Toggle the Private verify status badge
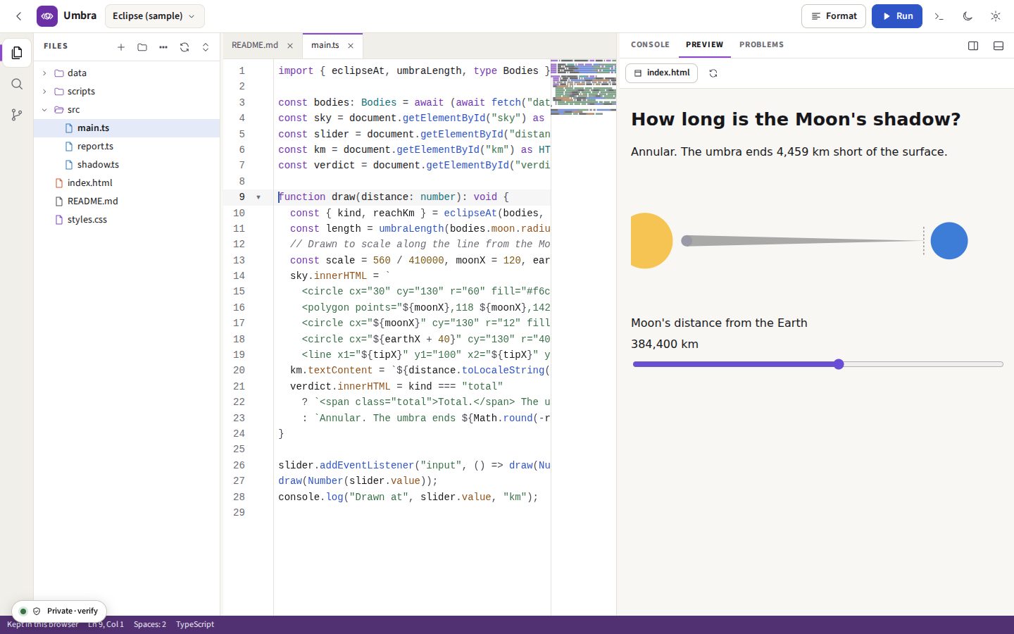The image size is (1014, 634). click(59, 611)
